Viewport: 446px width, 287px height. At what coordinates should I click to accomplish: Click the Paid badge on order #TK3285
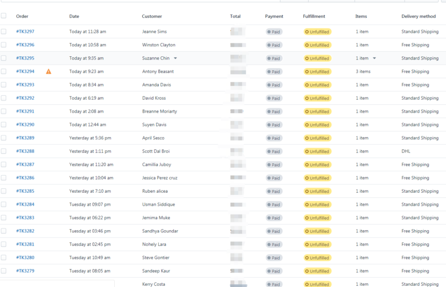point(274,191)
